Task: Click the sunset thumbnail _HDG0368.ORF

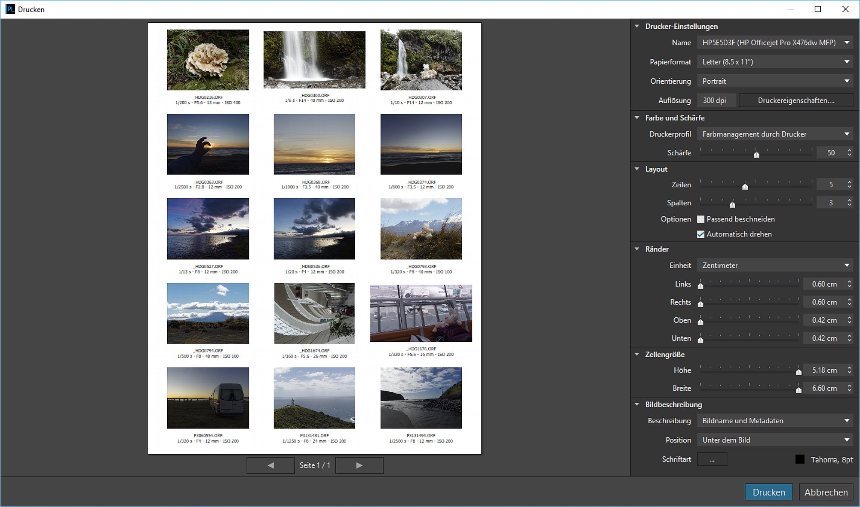Action: tap(314, 144)
